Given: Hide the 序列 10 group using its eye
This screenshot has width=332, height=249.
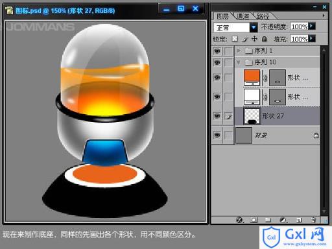Looking at the screenshot, I should 217,62.
